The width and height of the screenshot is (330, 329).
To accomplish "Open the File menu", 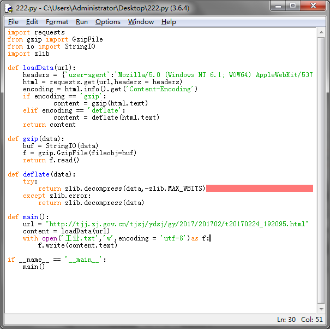I will pyautogui.click(x=13, y=22).
